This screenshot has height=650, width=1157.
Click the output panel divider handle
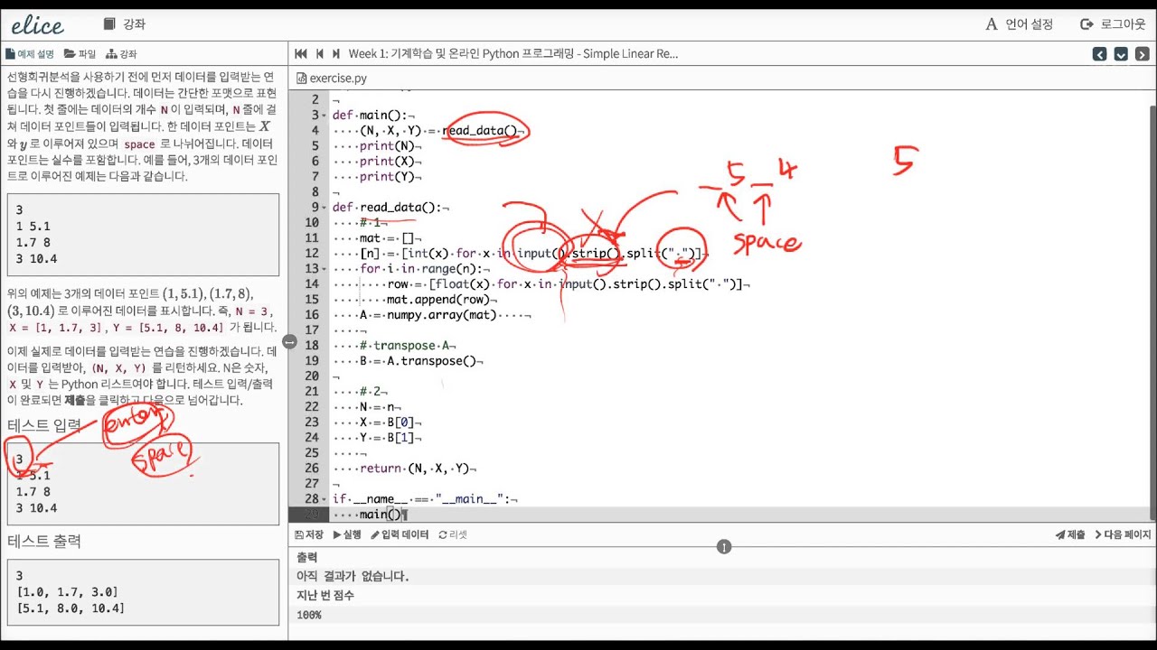[724, 546]
